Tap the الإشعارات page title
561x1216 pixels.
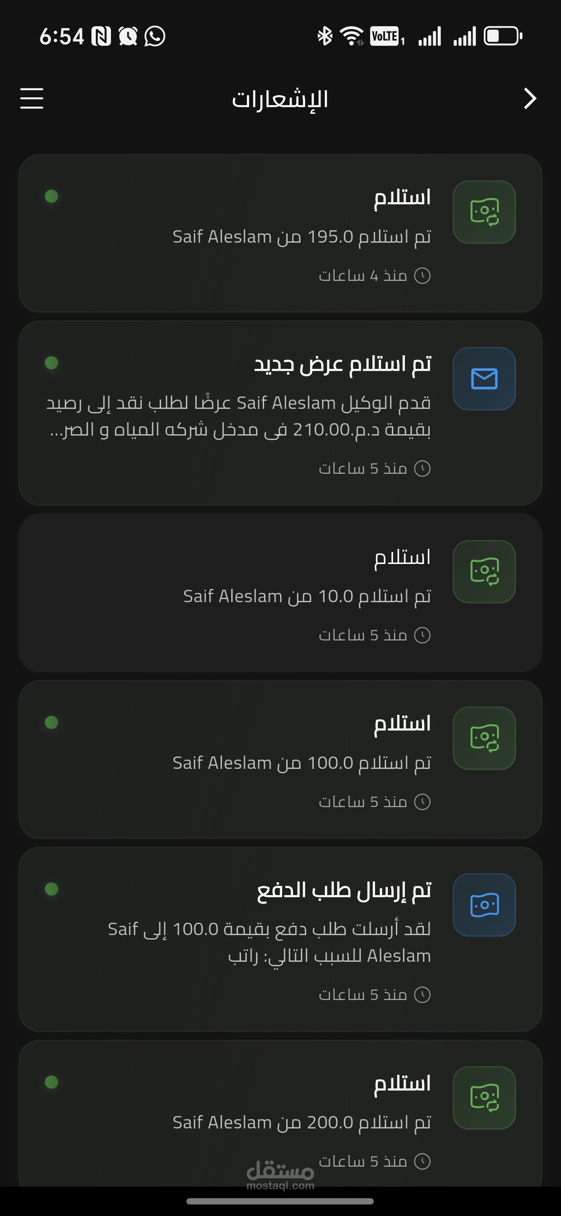[280, 99]
